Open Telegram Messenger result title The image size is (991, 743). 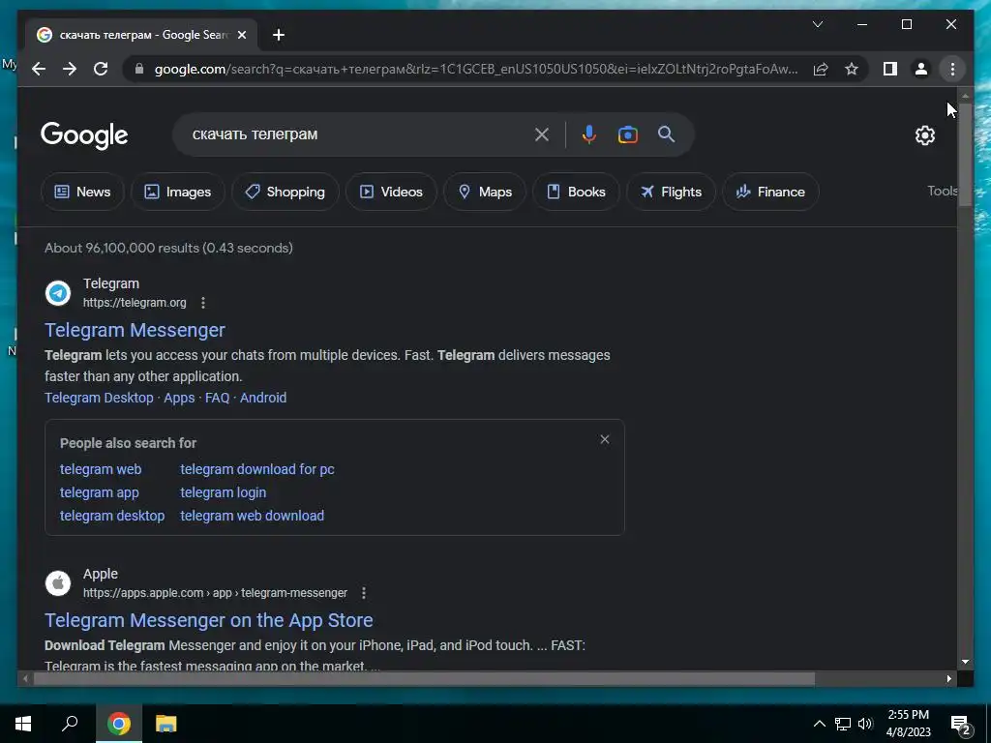135,330
